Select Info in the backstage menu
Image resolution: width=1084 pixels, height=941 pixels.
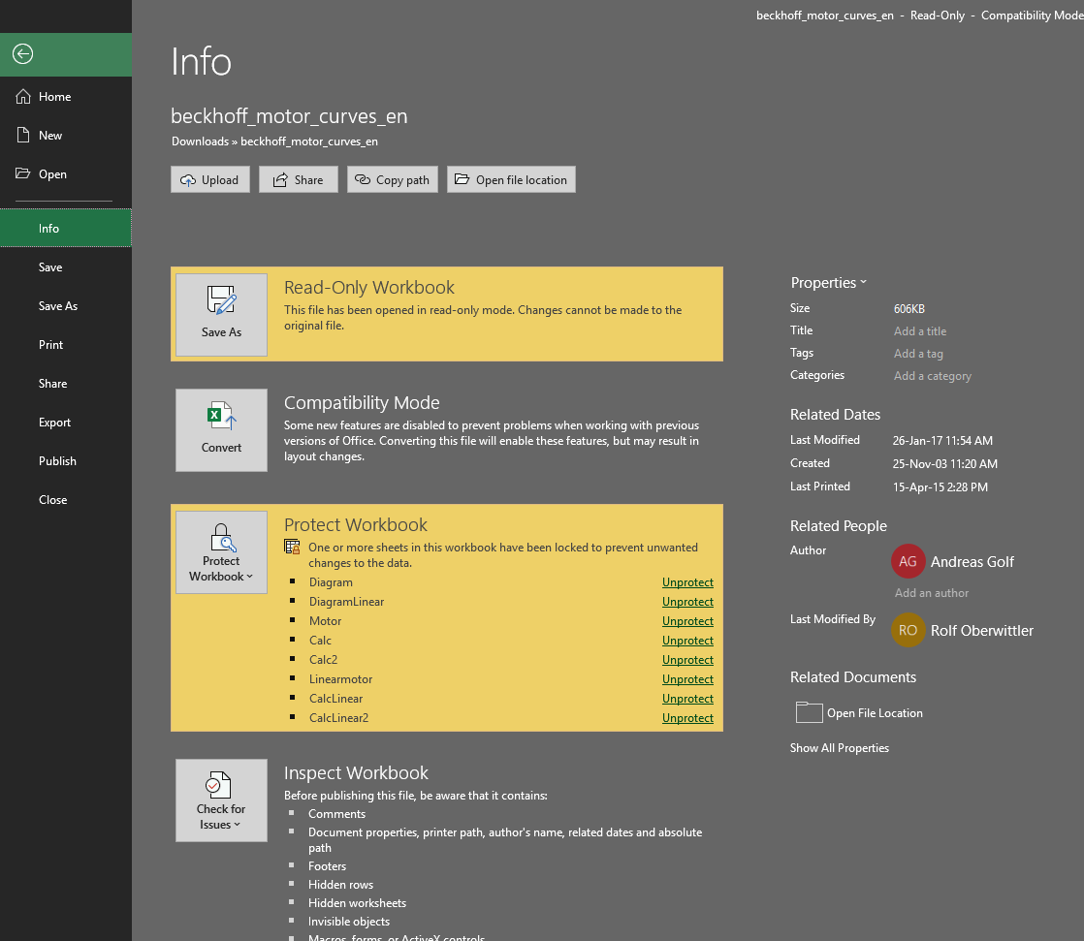(x=66, y=228)
